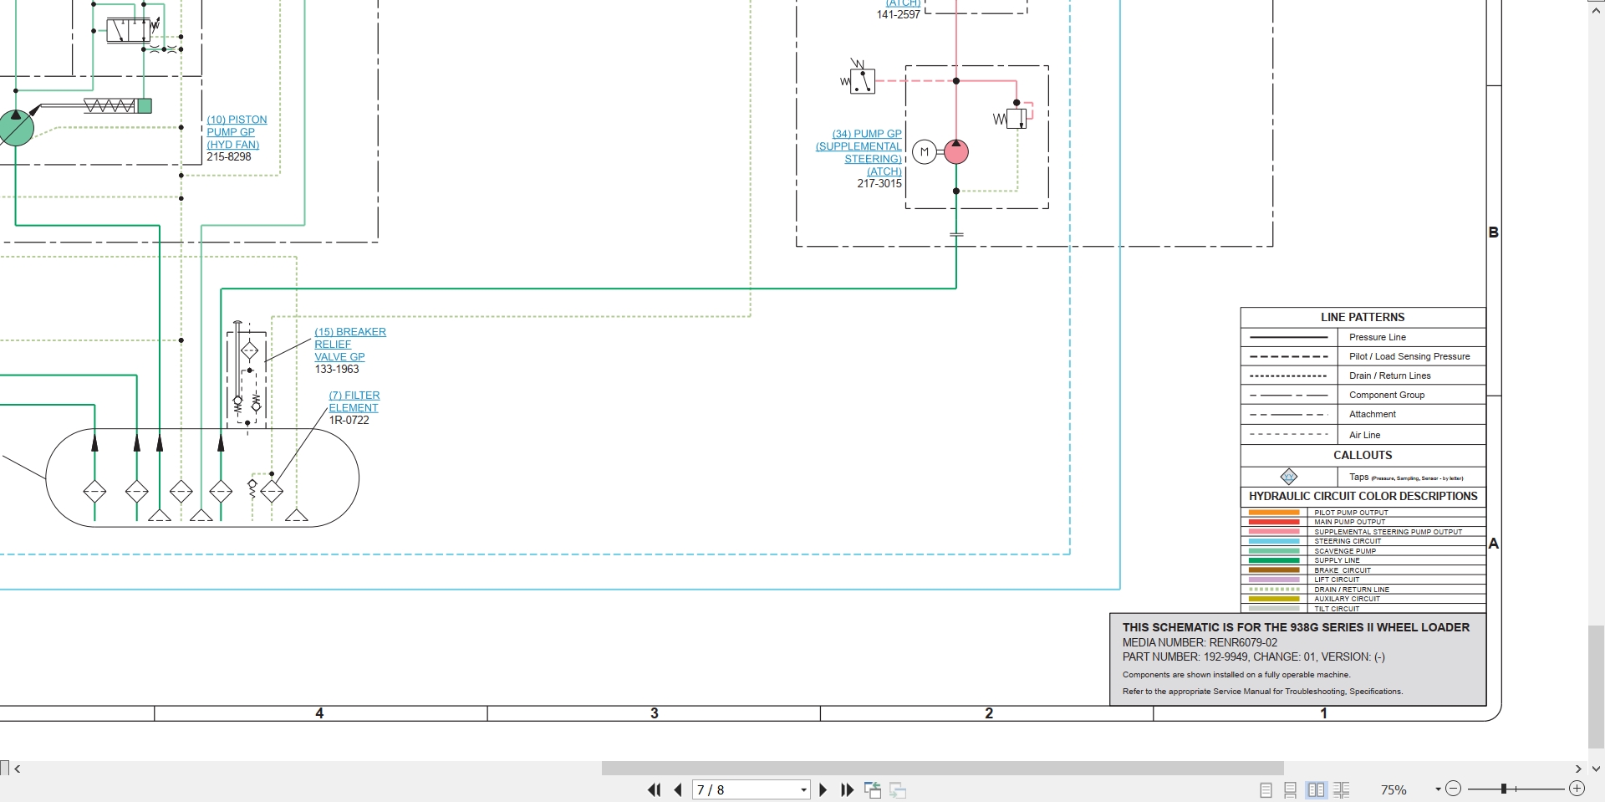Click the pressure switch symbol left of the pump group
Screen dimensions: 1605x802
point(859,77)
